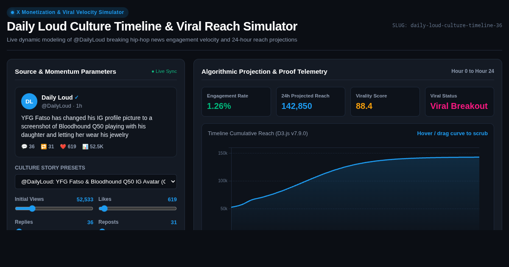509x267 pixels.
Task: Adjust the Likes slider
Action: [137, 209]
